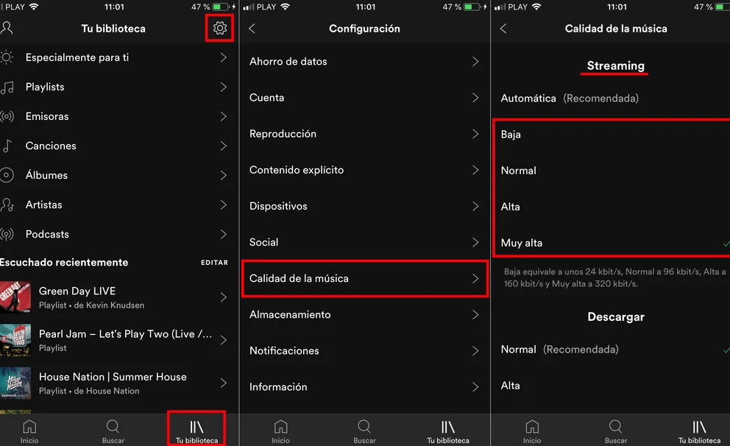
Task: Open settings with the gear icon
Action: 220,29
